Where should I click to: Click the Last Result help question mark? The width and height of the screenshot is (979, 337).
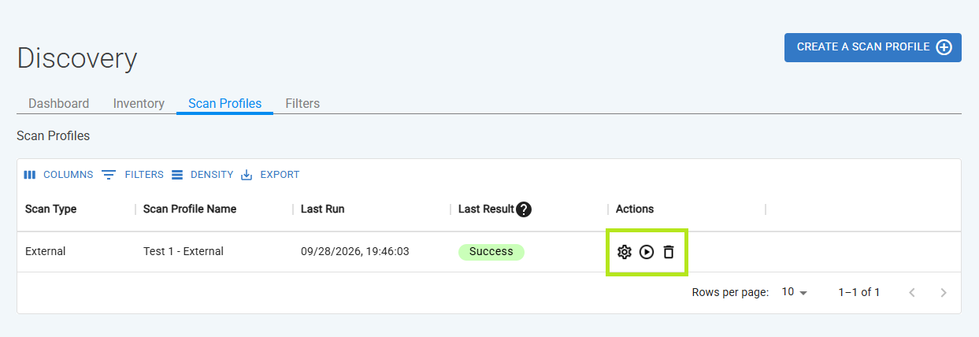[x=524, y=209]
